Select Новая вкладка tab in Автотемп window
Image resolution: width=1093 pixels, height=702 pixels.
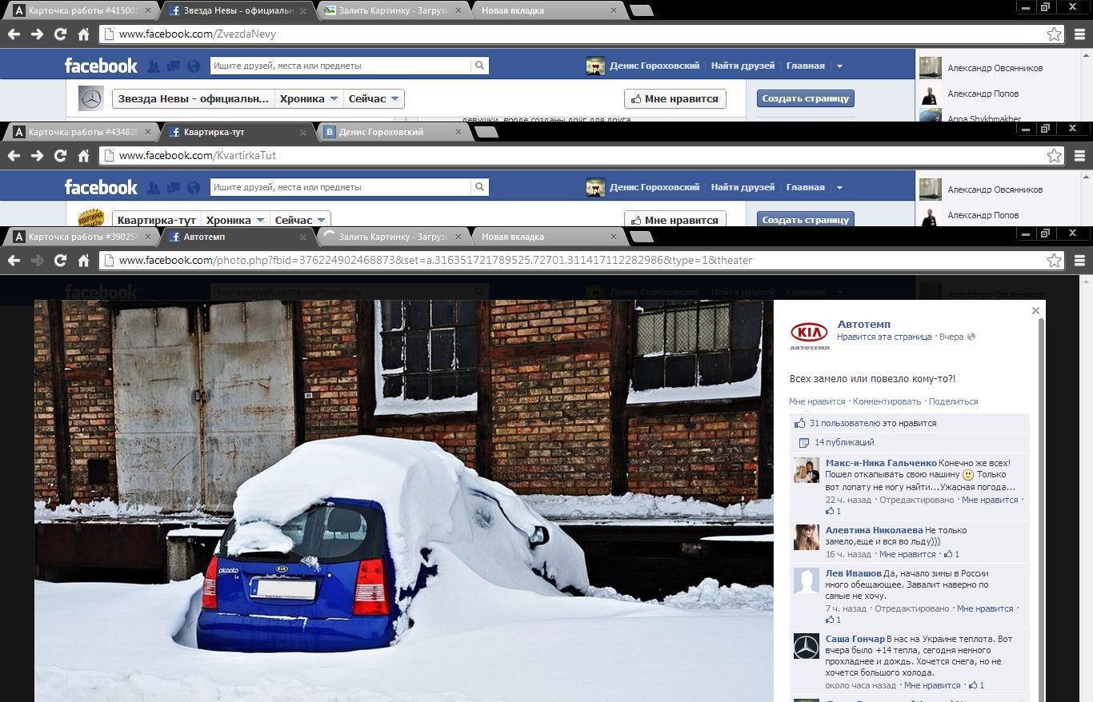click(x=548, y=237)
